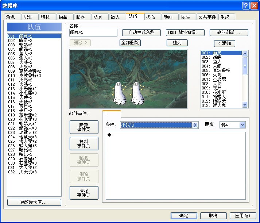The image size is (260, 223).
Task: Switch to the 角色 tab
Action: point(12,17)
